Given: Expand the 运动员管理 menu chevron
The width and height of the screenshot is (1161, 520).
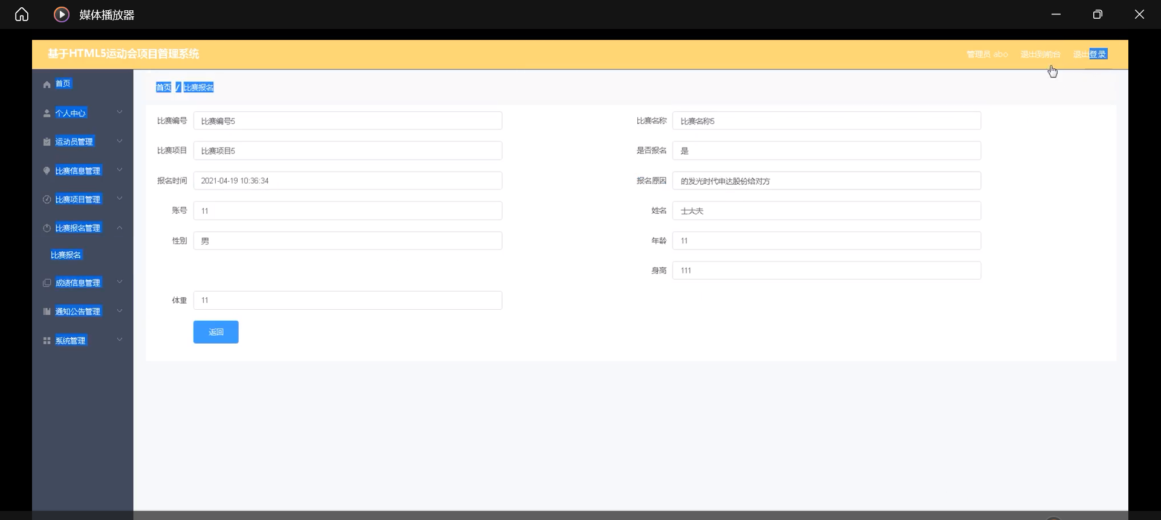Looking at the screenshot, I should pyautogui.click(x=120, y=141).
